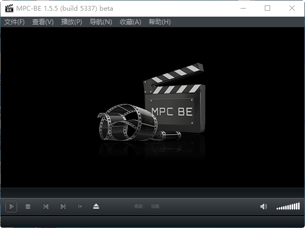305x228 pixels.
Task: Click the seek bar above playback controls
Action: (x=152, y=193)
